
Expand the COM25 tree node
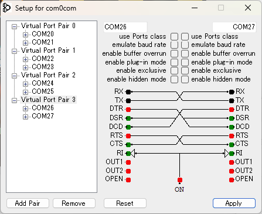25,92
